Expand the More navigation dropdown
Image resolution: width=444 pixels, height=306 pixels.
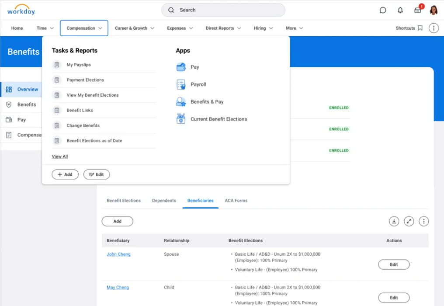pyautogui.click(x=294, y=28)
